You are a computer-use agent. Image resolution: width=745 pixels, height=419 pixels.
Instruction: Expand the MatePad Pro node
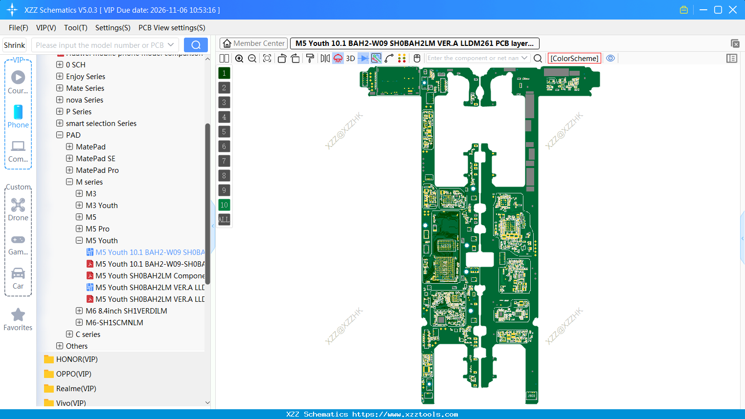69,170
